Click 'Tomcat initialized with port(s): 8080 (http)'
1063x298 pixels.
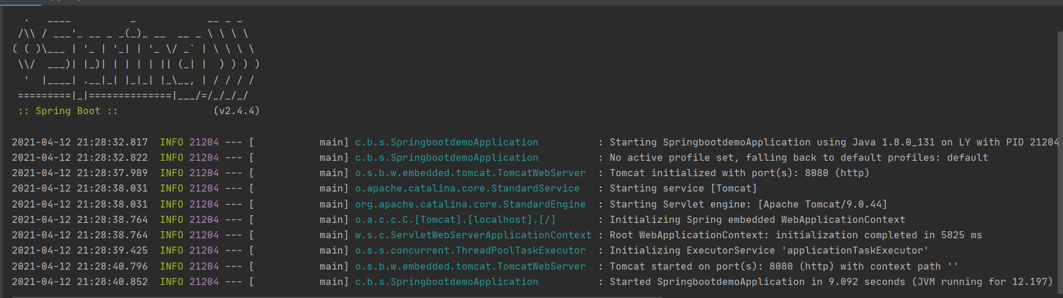(x=739, y=173)
